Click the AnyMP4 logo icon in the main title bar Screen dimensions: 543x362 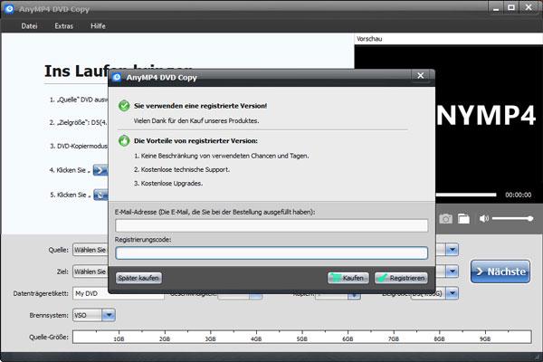click(9, 9)
